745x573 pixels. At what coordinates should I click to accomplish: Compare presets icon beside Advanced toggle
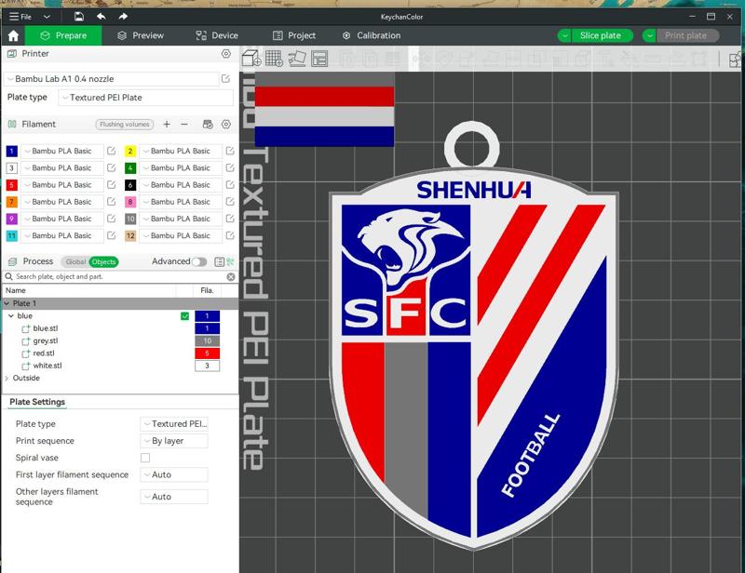[231, 261]
